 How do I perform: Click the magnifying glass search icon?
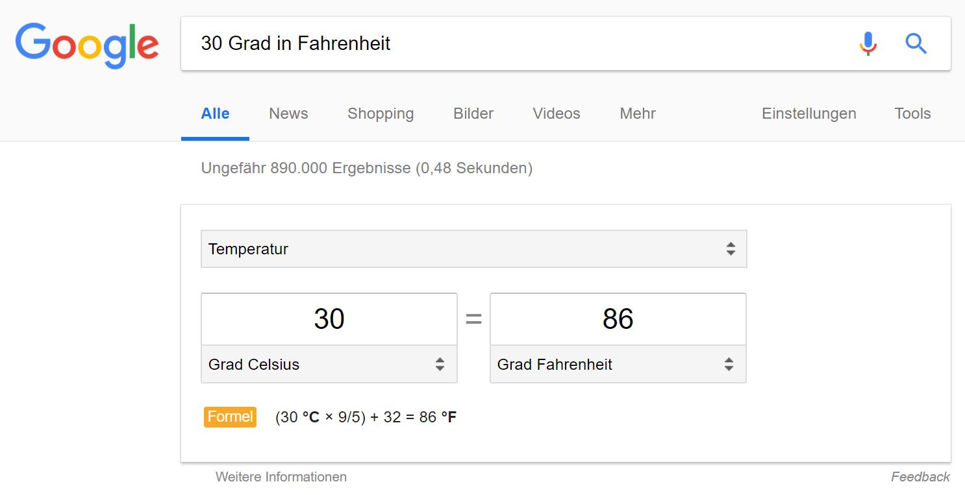(916, 44)
